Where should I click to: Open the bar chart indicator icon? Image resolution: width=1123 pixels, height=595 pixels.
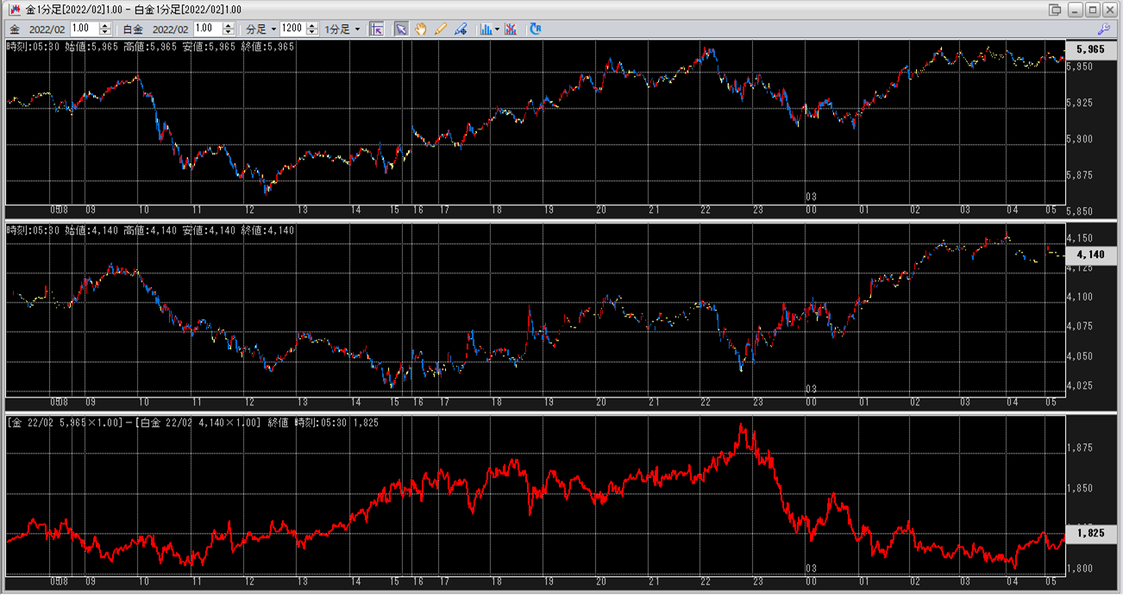(x=486, y=28)
